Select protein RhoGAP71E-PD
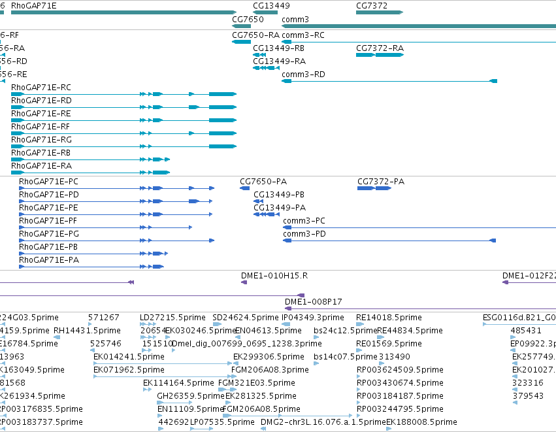Viewport: 556px width, 432px height. 116,201
